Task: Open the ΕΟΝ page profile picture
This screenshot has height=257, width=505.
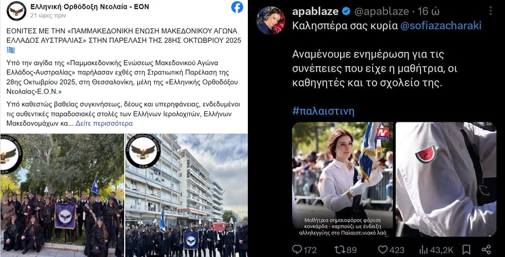Action: click(17, 11)
